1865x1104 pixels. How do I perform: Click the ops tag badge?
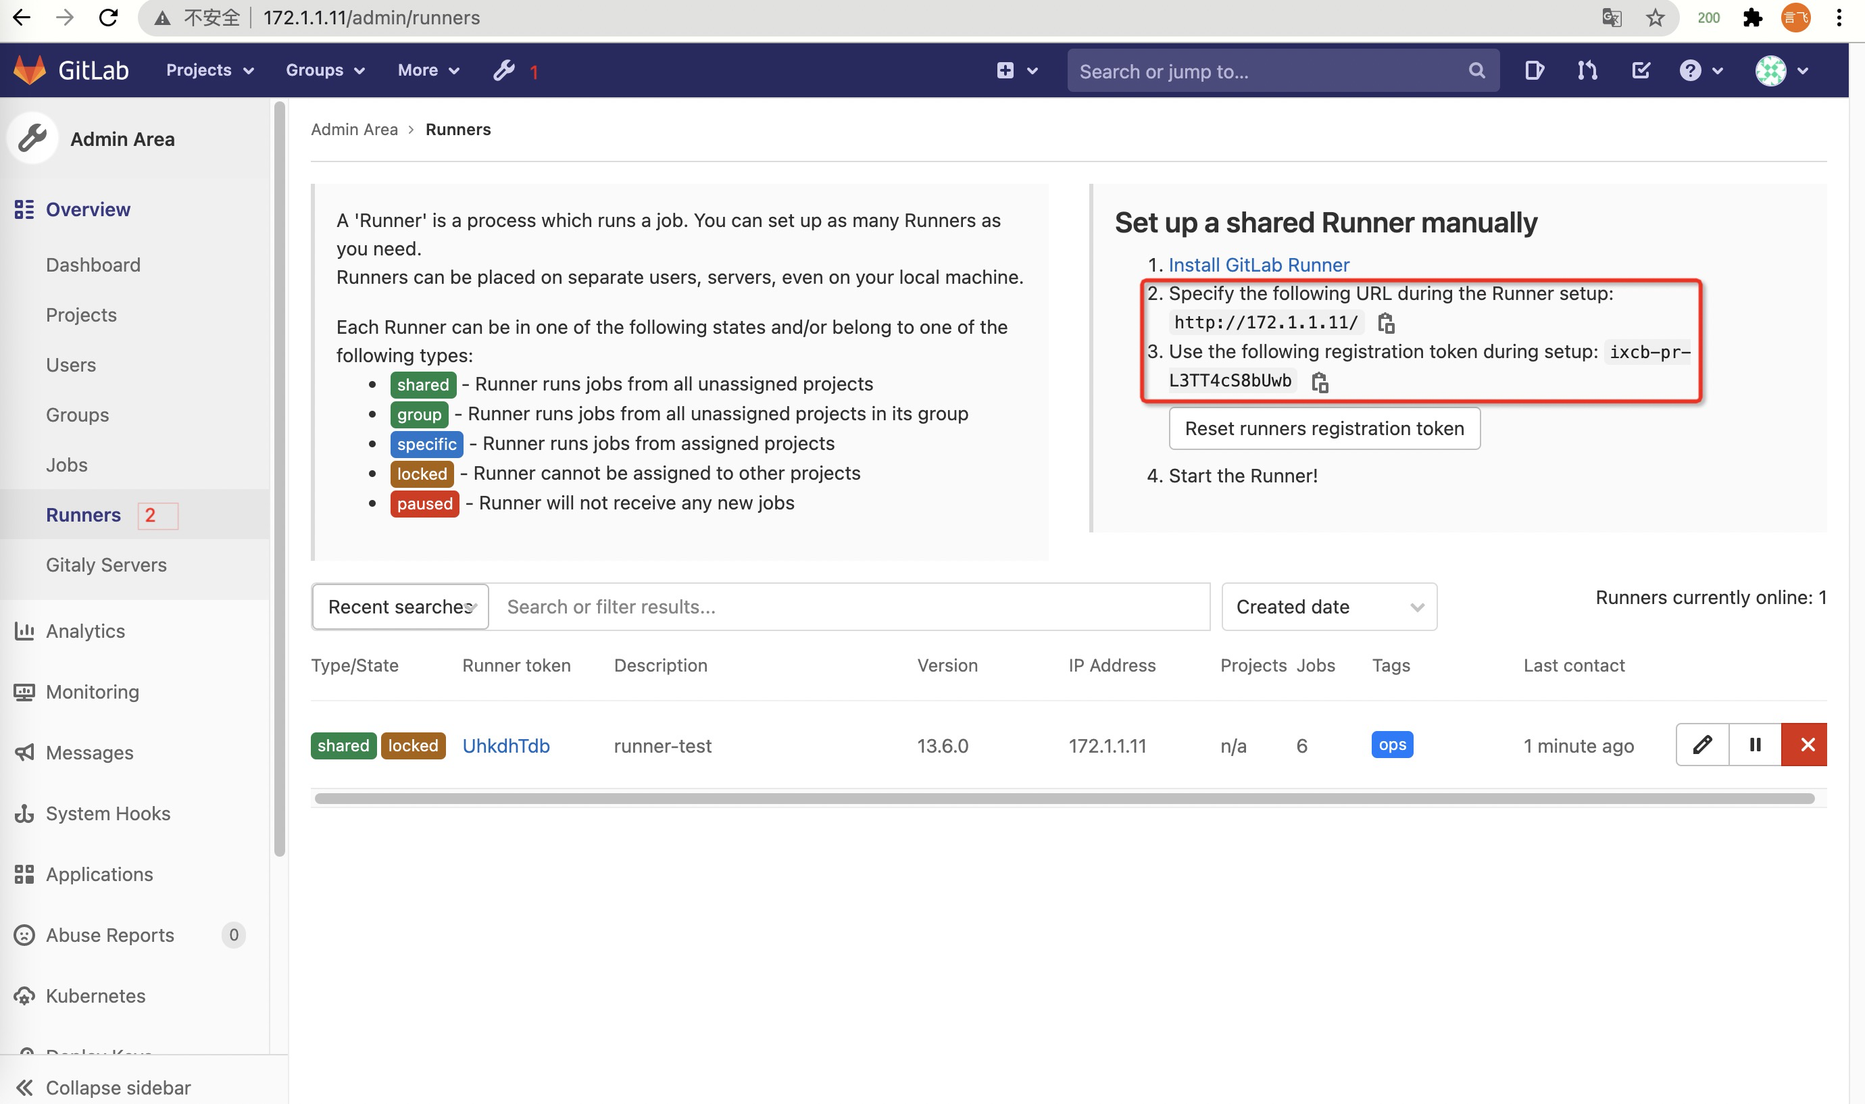click(1392, 745)
